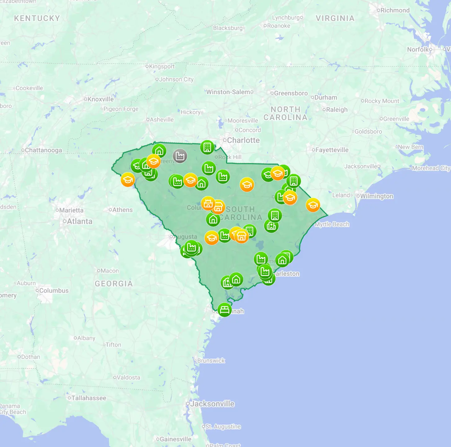Click the gray factory marker near Greenville
The image size is (451, 447).
click(x=180, y=156)
